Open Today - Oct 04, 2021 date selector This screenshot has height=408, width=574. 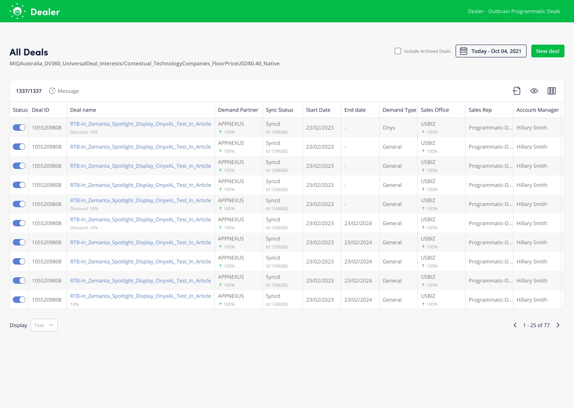pyautogui.click(x=496, y=51)
